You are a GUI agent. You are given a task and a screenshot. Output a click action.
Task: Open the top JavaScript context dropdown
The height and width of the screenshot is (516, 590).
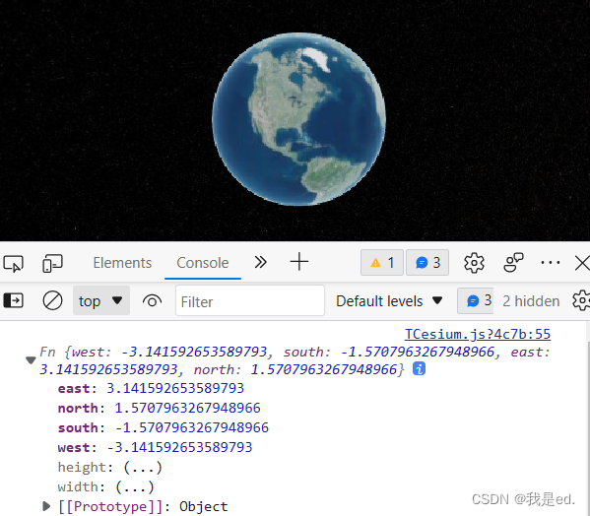[x=101, y=300]
